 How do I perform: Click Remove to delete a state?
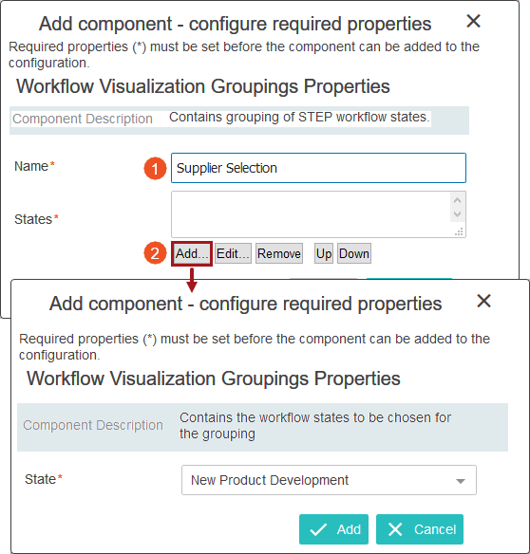(279, 253)
